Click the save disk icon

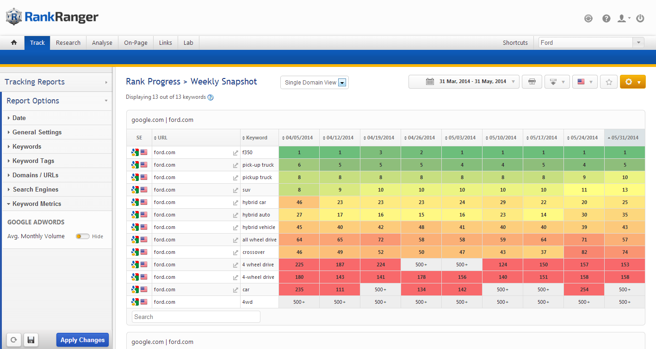tap(31, 340)
